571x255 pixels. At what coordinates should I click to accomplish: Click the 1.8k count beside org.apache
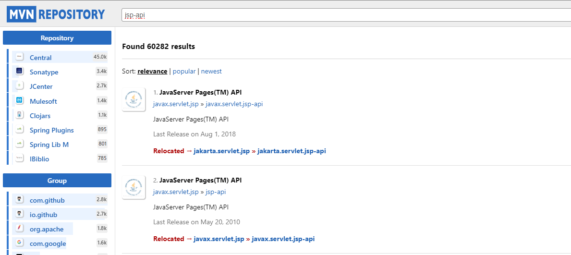[102, 229]
